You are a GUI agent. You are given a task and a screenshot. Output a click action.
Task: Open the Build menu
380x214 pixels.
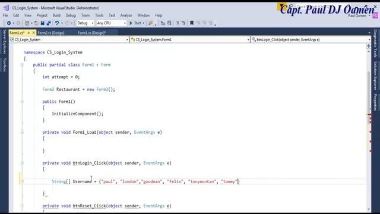(56, 15)
